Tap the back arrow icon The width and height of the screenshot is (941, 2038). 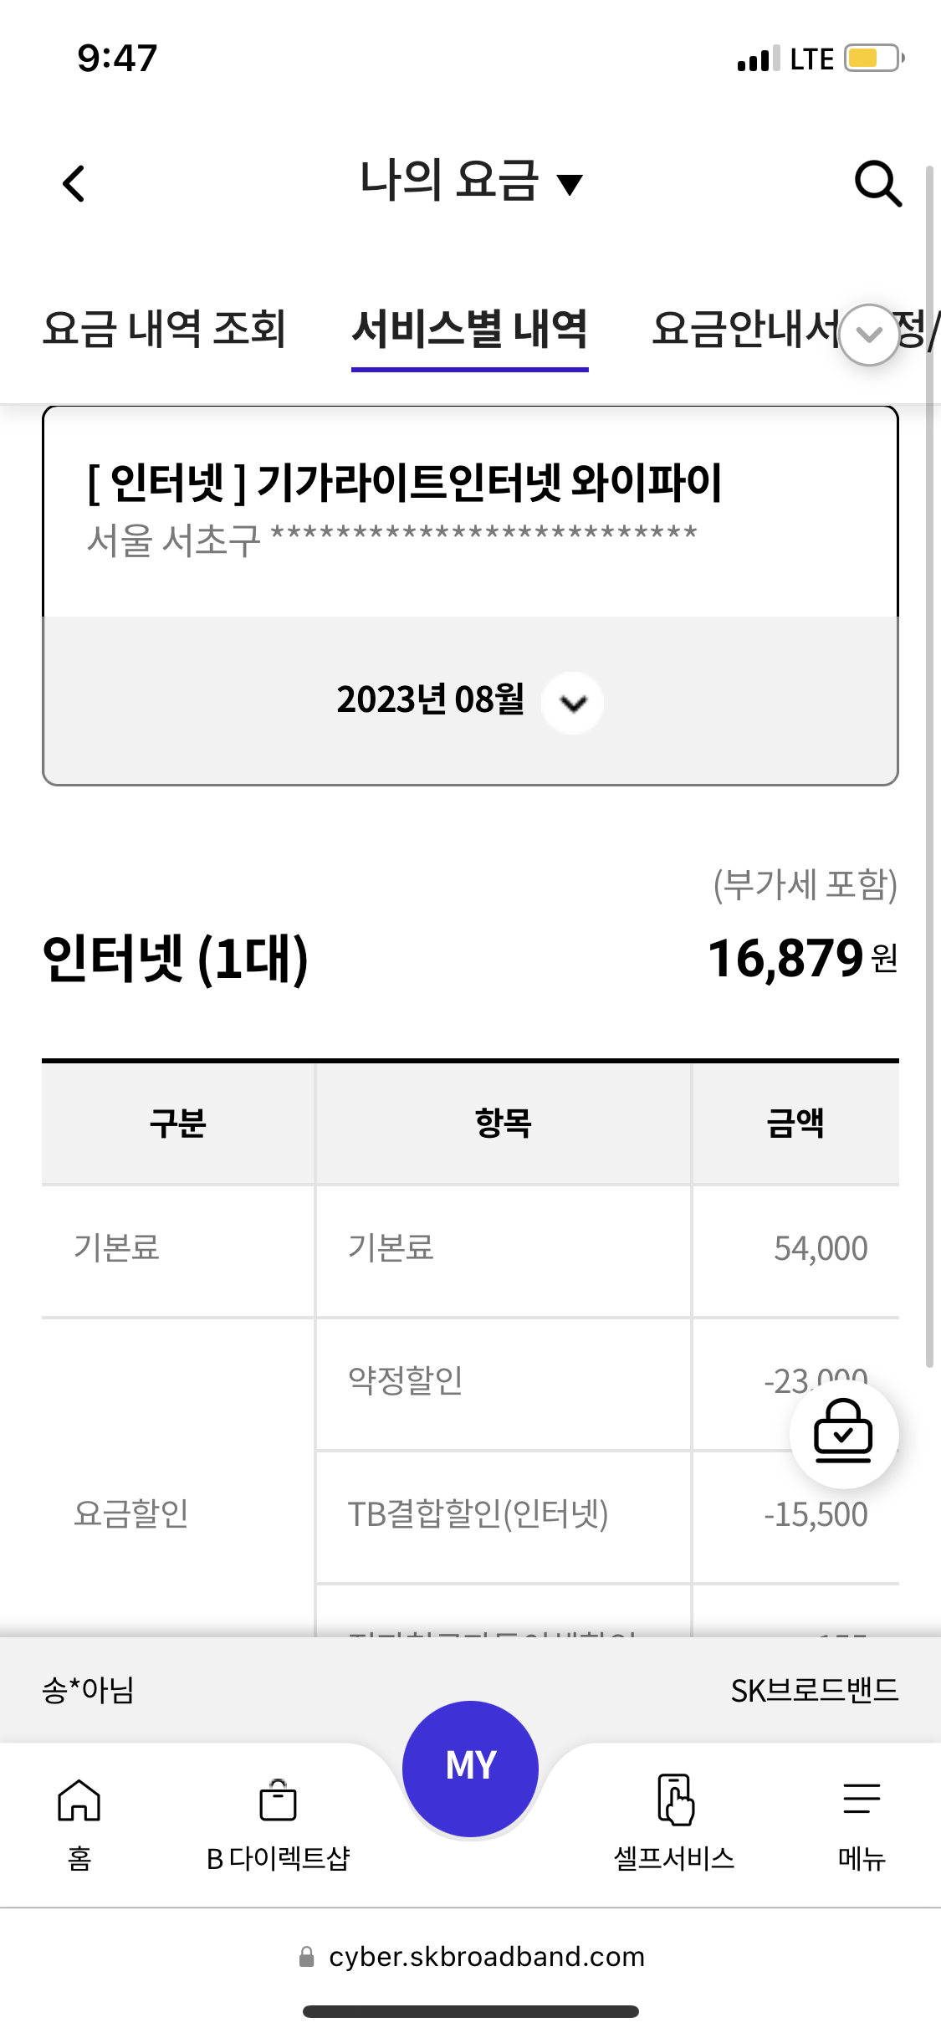click(x=74, y=183)
